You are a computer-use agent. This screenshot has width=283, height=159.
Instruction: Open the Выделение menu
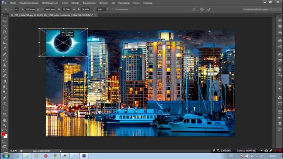pyautogui.click(x=89, y=3)
